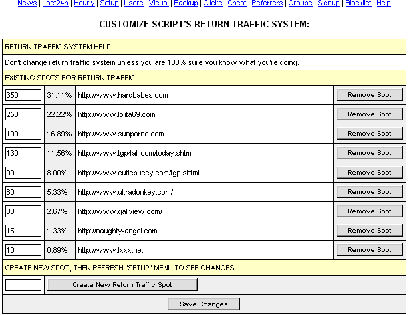Remove the ultradonkey.com spot
This screenshot has width=409, height=315.
[x=370, y=191]
